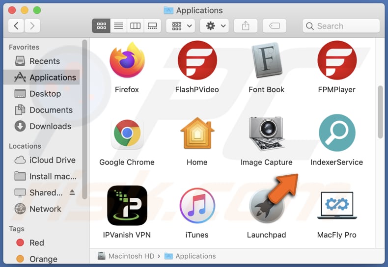This screenshot has height=267, width=388.
Task: Click the "iTunes" label text
Action: click(197, 235)
